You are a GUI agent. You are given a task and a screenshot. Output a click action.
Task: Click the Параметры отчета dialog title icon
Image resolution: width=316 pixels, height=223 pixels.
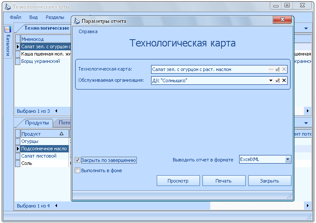tap(77, 21)
